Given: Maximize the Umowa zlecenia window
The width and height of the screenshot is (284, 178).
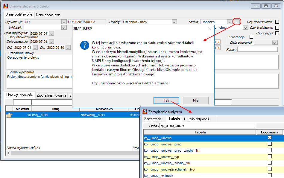Looking at the screenshot, I should click(266, 6).
